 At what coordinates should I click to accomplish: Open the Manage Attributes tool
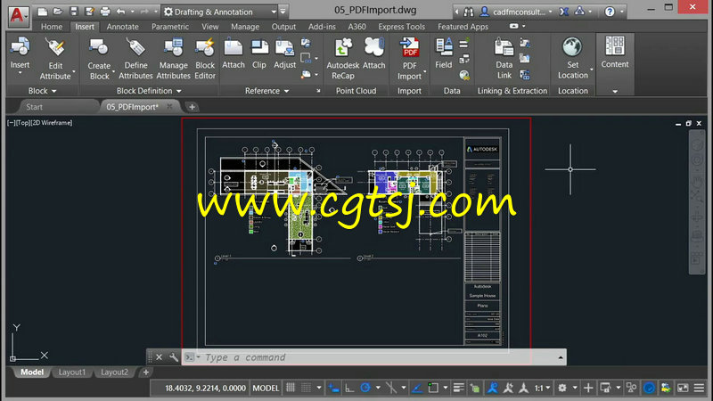click(173, 59)
